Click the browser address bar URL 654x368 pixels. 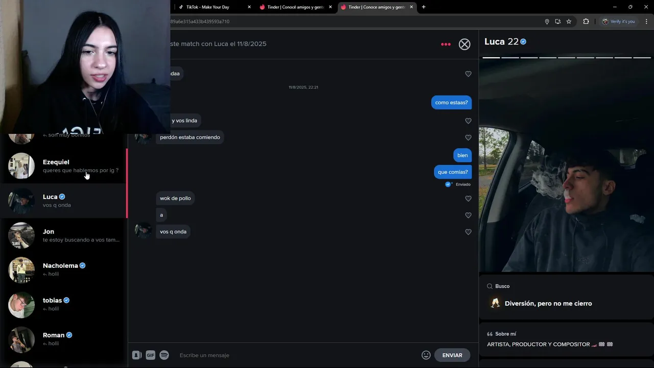(200, 21)
